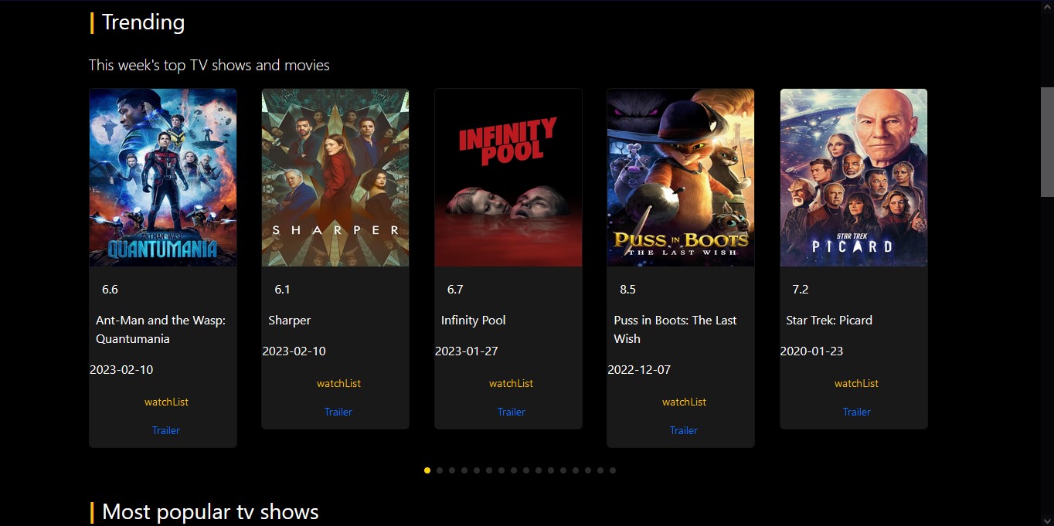Select the 'Sharper' title text
Image resolution: width=1054 pixels, height=526 pixels.
click(x=290, y=320)
